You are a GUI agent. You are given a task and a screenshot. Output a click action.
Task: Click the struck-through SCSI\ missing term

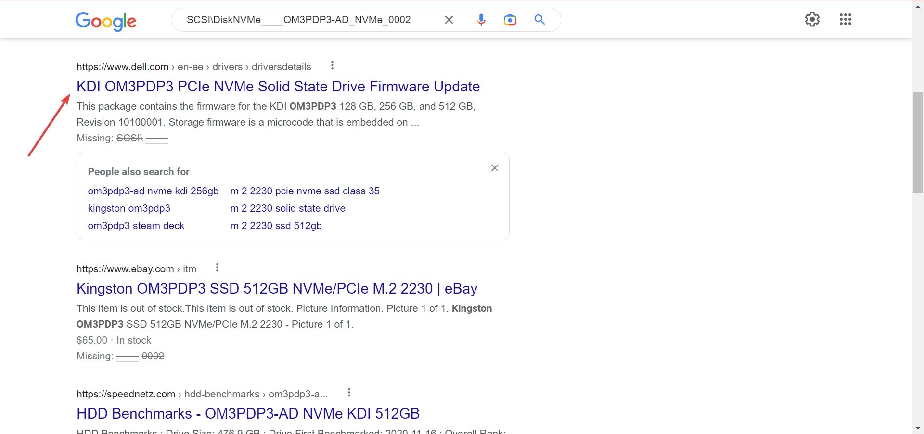point(130,138)
